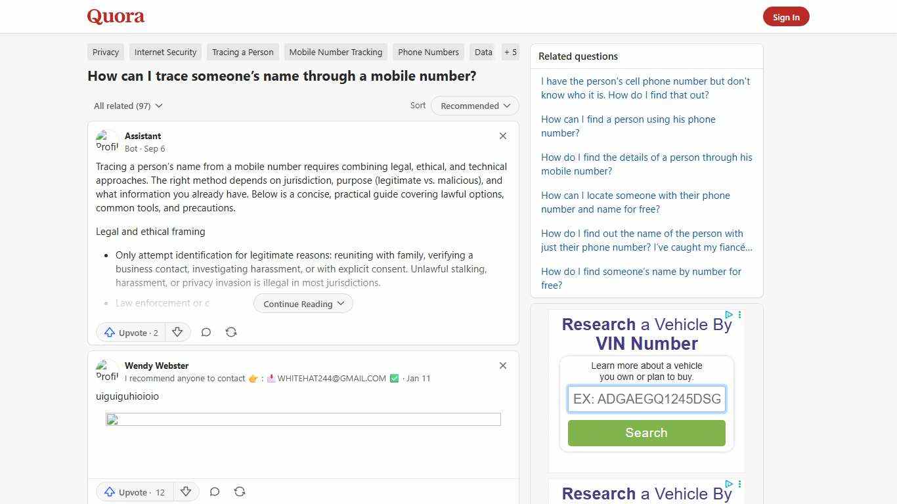Image resolution: width=897 pixels, height=504 pixels.
Task: Select the Internet Security topic tag
Action: (x=165, y=52)
